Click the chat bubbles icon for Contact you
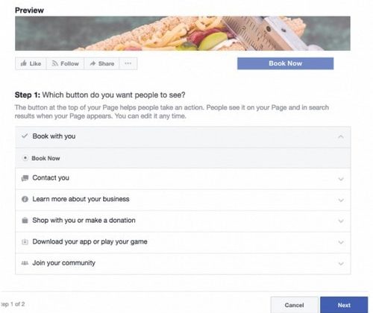The image size is (373, 313). click(x=25, y=178)
